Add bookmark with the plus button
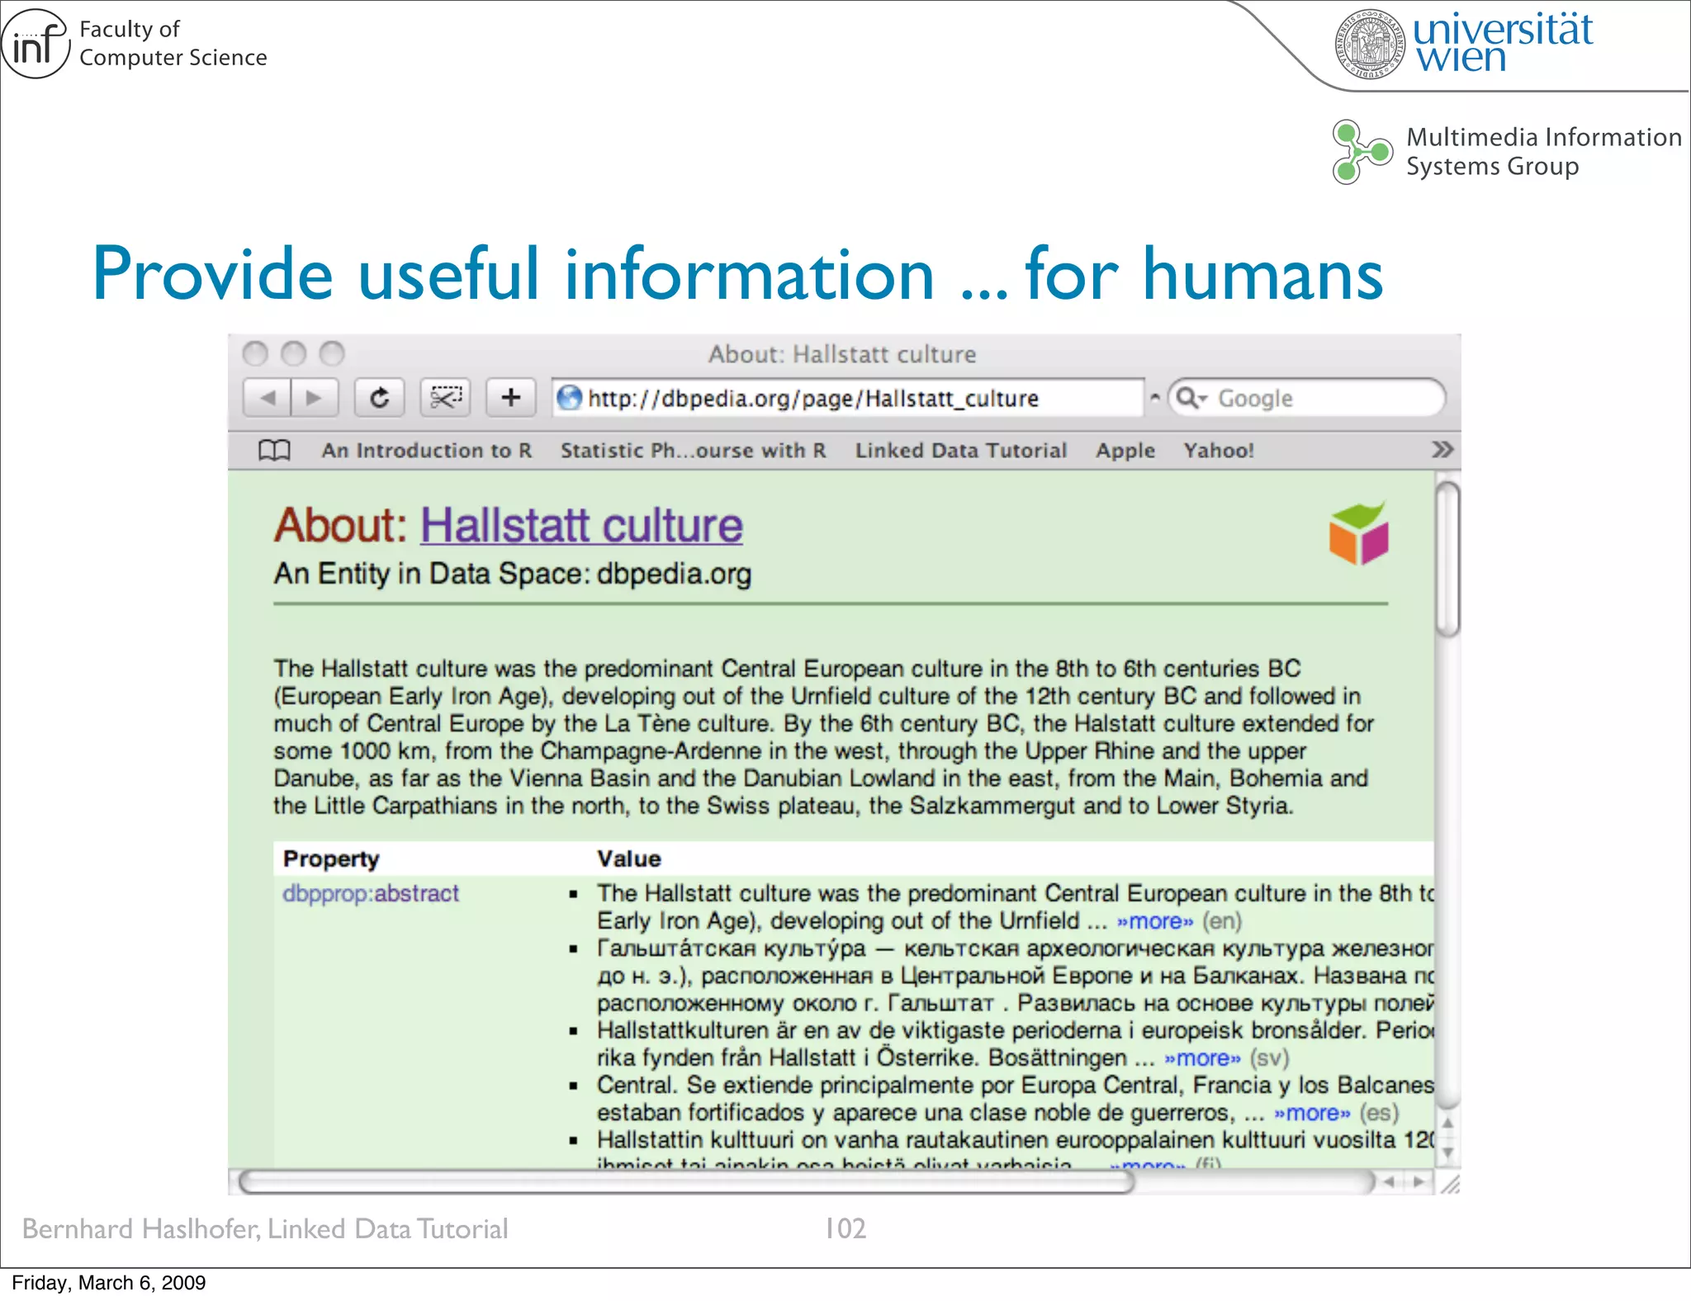1691x1301 pixels. click(511, 398)
